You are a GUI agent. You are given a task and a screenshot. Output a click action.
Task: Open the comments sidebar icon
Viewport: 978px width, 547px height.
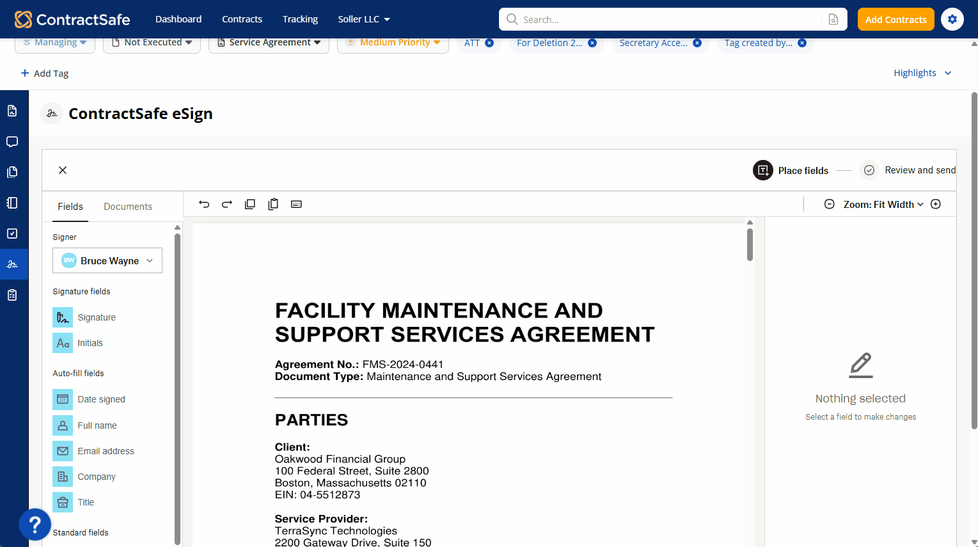pyautogui.click(x=12, y=141)
